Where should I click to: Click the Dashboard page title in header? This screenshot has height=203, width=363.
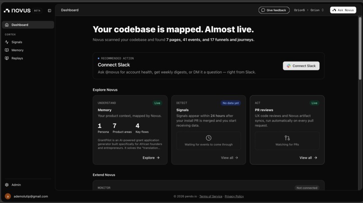(x=70, y=10)
